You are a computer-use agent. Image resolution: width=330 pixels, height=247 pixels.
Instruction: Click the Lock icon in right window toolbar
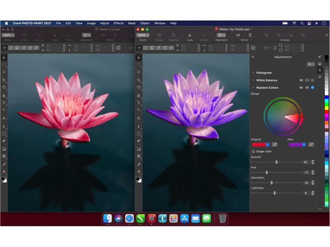coord(190,36)
